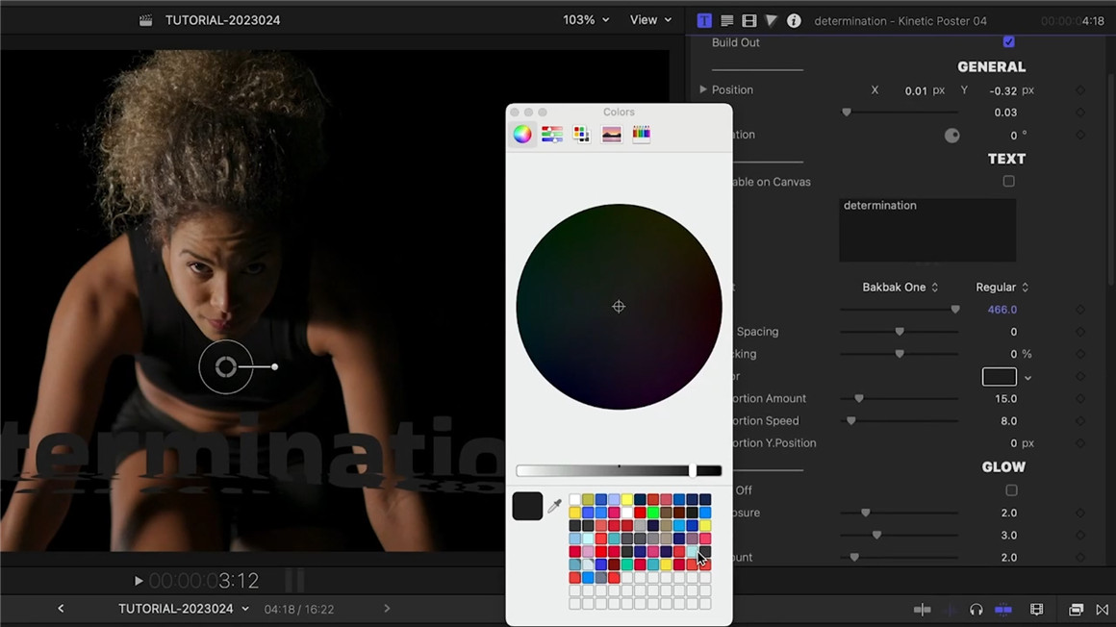This screenshot has width=1116, height=627.
Task: Open the 103% zoom level menu
Action: pos(586,20)
